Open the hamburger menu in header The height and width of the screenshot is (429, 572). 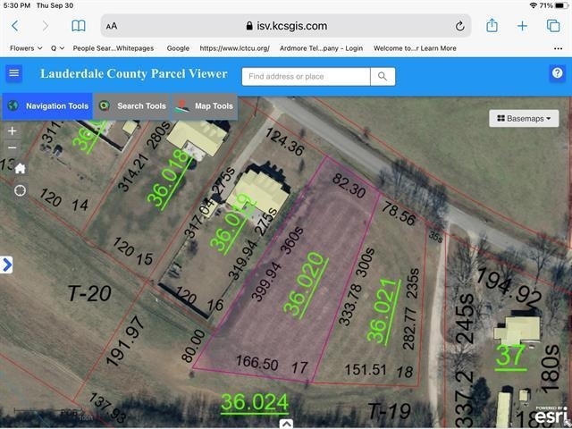pos(13,74)
